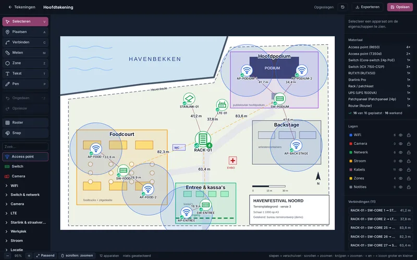Lock the Stroom layer
417x260 pixels.
click(409, 161)
